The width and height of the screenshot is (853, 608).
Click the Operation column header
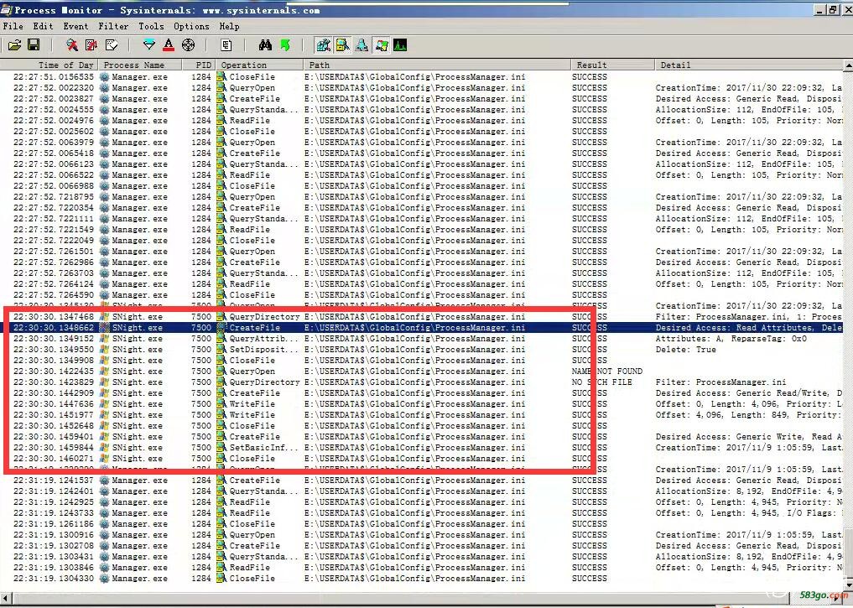[x=259, y=65]
